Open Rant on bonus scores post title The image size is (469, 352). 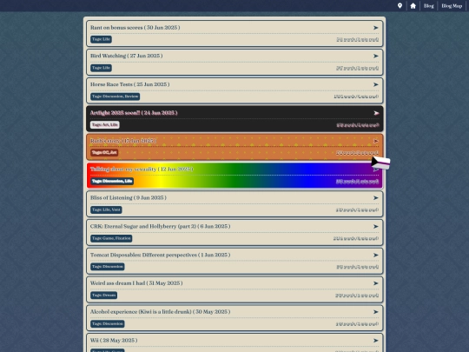coord(135,28)
